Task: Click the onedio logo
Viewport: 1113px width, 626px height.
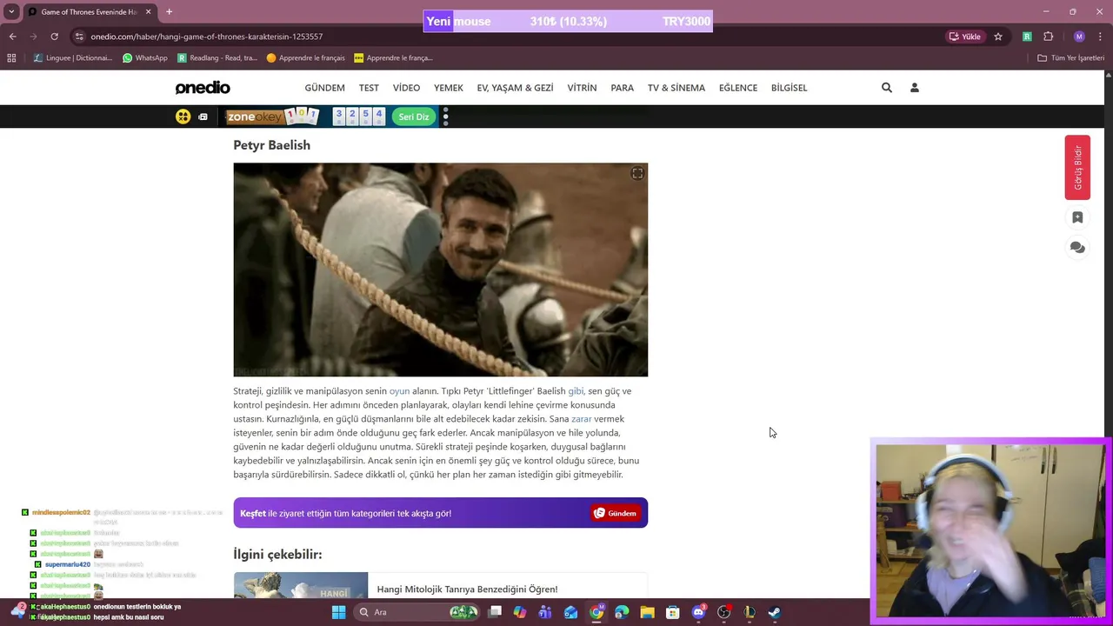Action: (x=203, y=88)
